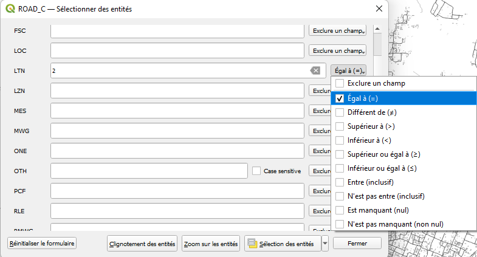Click into the MWG input field
This screenshot has height=257, width=477.
pos(177,131)
